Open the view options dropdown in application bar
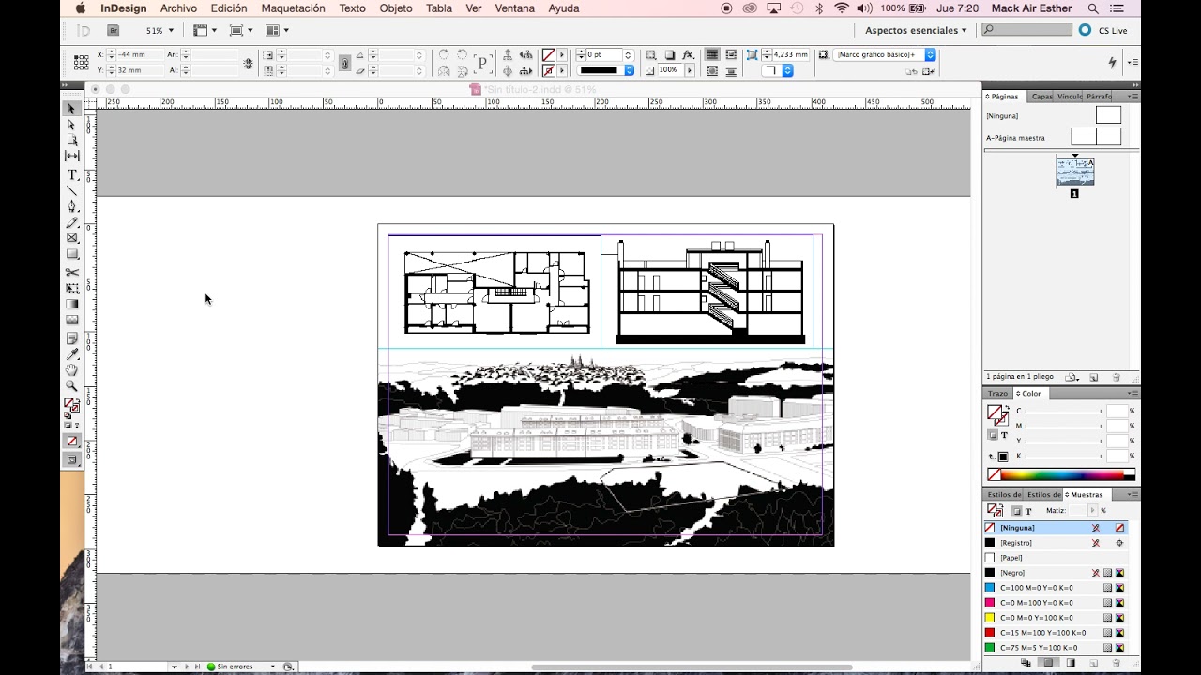This screenshot has width=1201, height=675. [204, 30]
